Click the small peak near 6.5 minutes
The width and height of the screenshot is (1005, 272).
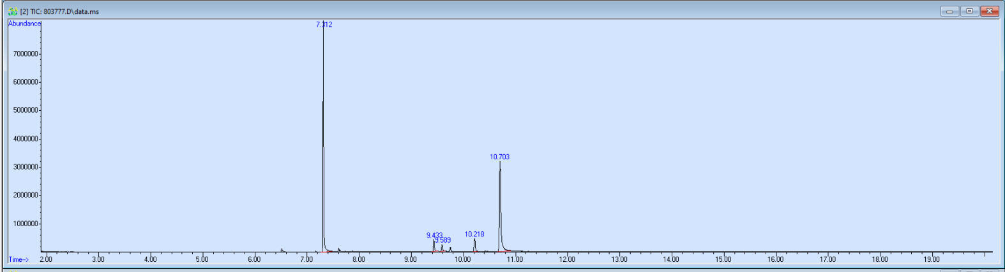(282, 250)
